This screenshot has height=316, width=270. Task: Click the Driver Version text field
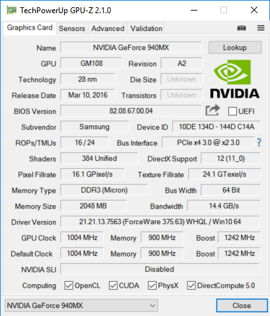(x=160, y=222)
